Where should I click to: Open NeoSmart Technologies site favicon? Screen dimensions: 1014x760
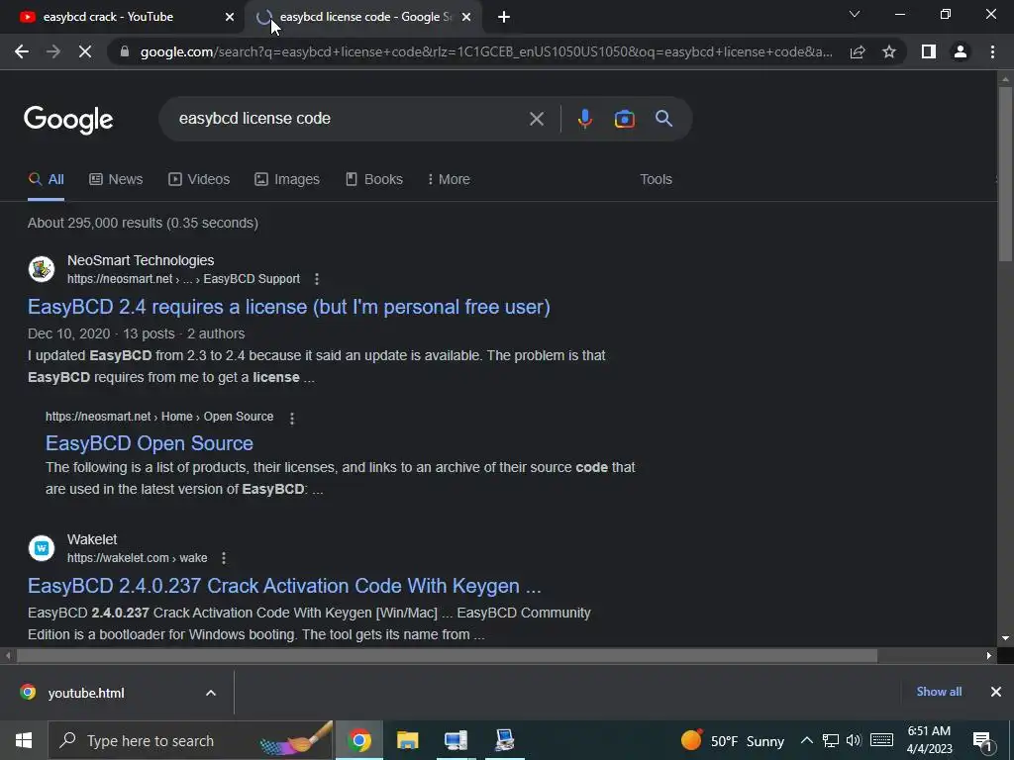pyautogui.click(x=42, y=269)
